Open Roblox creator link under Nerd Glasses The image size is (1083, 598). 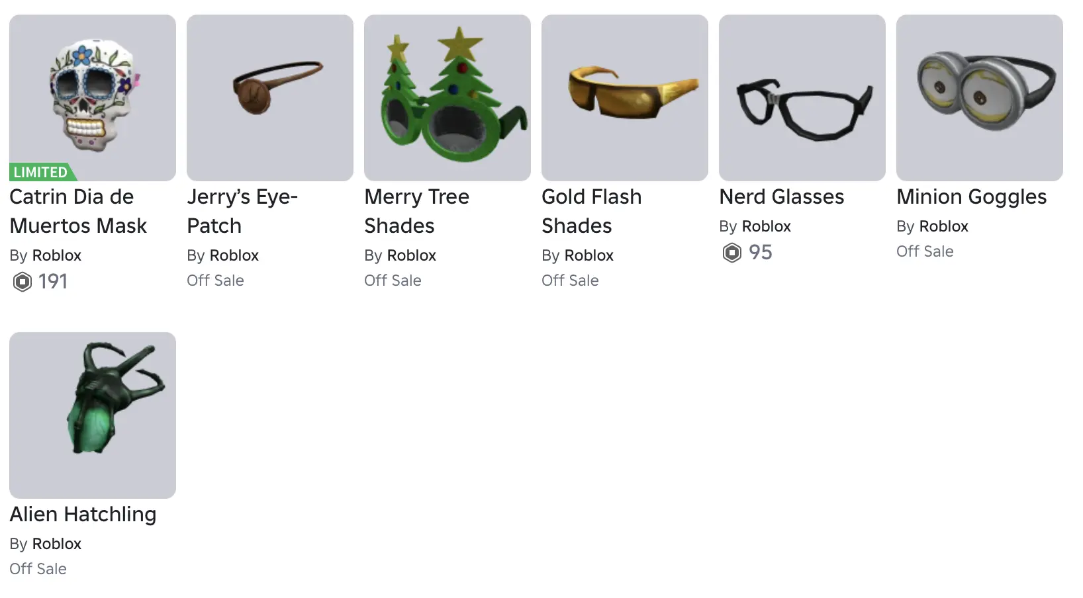click(766, 226)
